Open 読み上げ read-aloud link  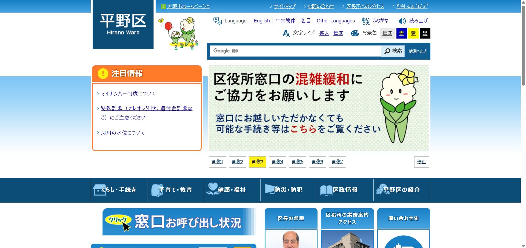tap(418, 21)
